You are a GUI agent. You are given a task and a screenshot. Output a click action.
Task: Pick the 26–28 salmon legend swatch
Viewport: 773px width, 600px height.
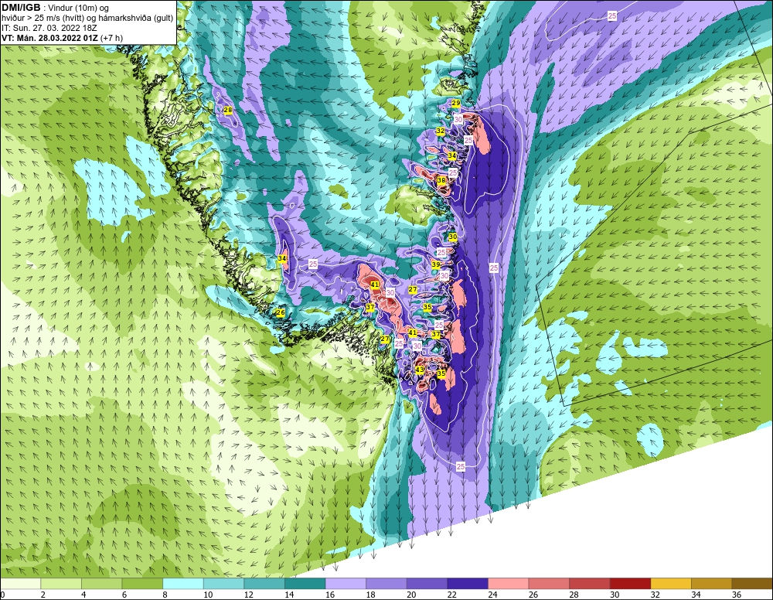pyautogui.click(x=549, y=584)
